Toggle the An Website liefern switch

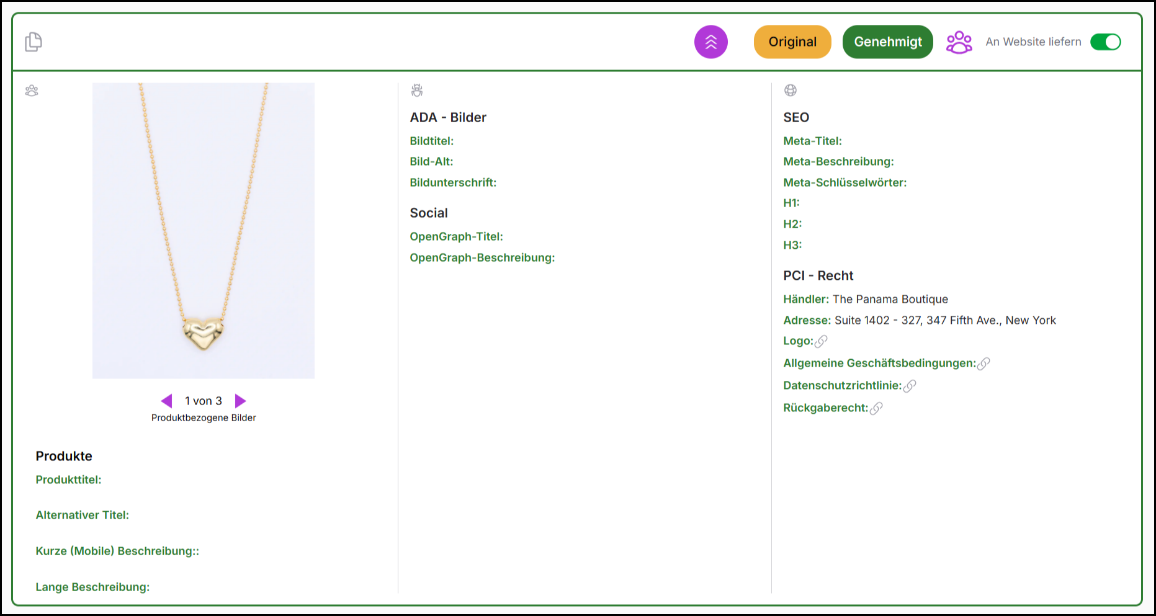tap(1105, 42)
